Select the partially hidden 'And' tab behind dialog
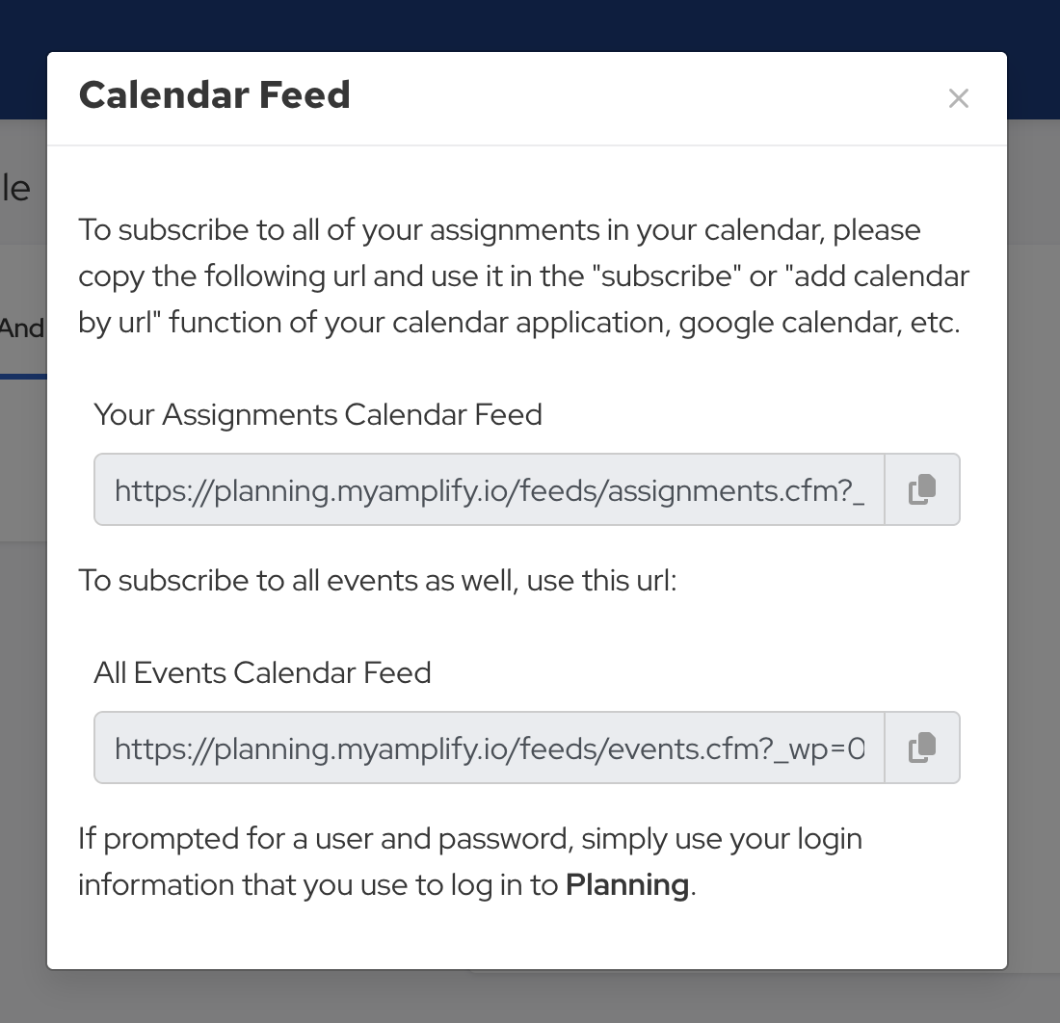 [x=21, y=328]
